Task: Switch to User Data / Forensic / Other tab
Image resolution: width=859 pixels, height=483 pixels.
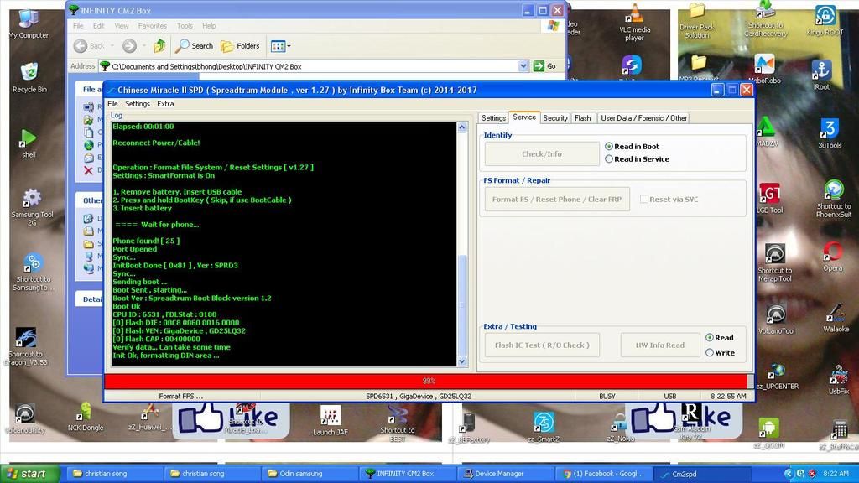Action: (x=643, y=118)
